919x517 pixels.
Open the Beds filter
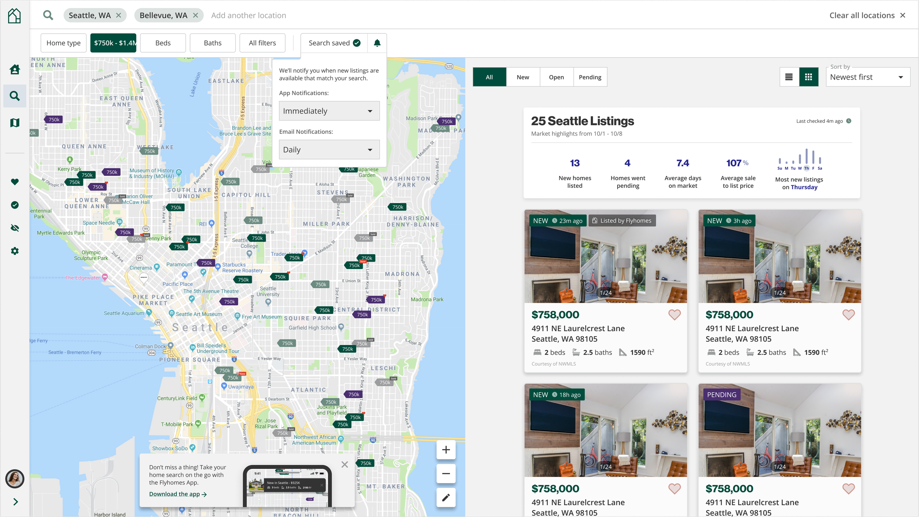pyautogui.click(x=163, y=43)
